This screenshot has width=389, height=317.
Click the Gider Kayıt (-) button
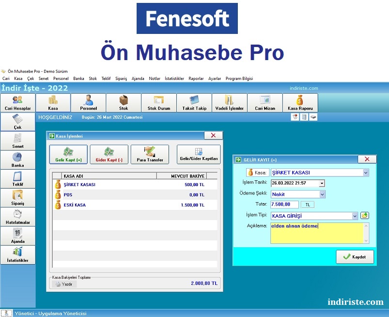(109, 155)
